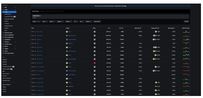Bookmark pool row 7 WETH-CRV
This screenshot has width=203, height=98.
point(32,55)
